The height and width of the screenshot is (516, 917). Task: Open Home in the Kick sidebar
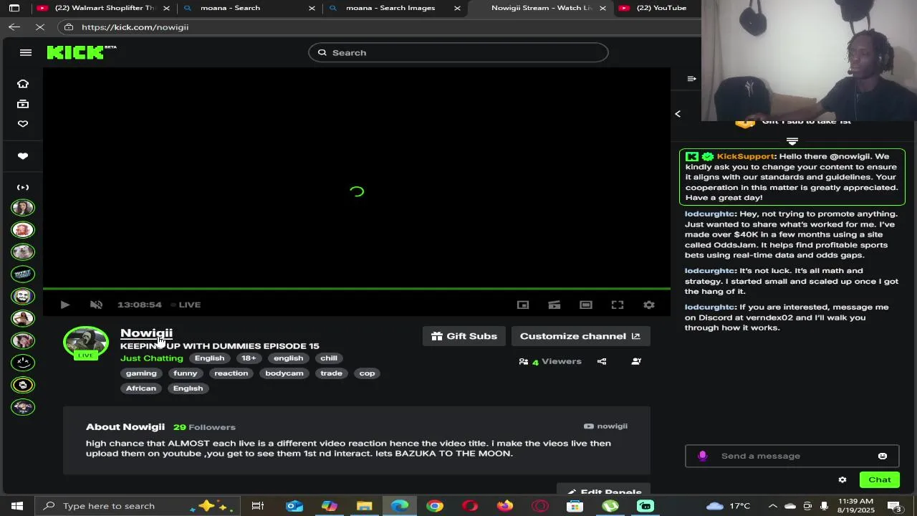pos(23,84)
